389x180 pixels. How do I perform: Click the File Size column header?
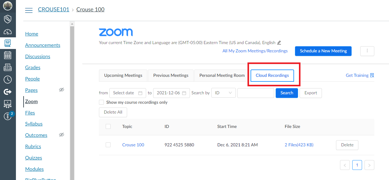[x=293, y=126]
